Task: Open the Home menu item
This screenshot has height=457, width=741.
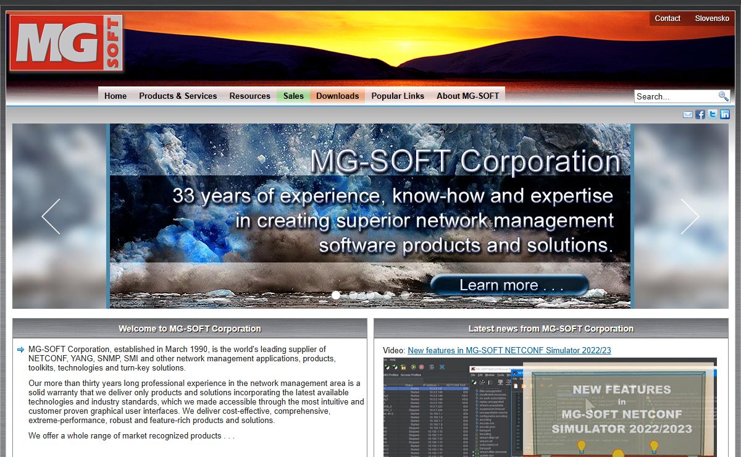Action: (115, 96)
